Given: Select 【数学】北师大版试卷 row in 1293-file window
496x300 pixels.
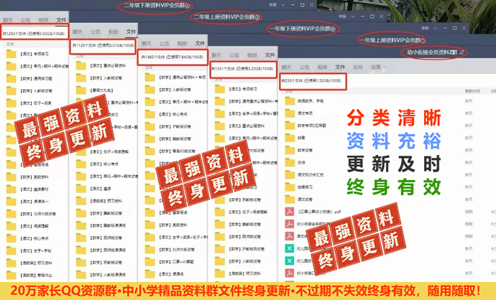Looking at the screenshot, I should [35, 214].
